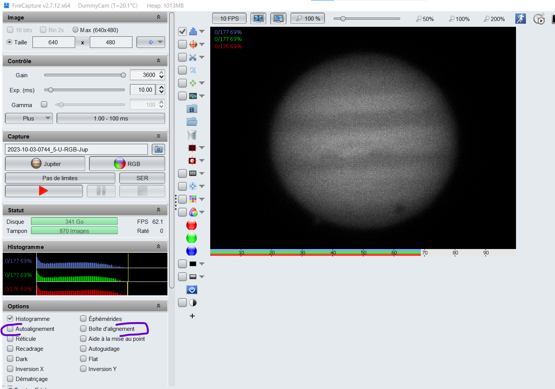Click the trash can delete icon
The height and width of the screenshot is (389, 555).
pos(192,135)
